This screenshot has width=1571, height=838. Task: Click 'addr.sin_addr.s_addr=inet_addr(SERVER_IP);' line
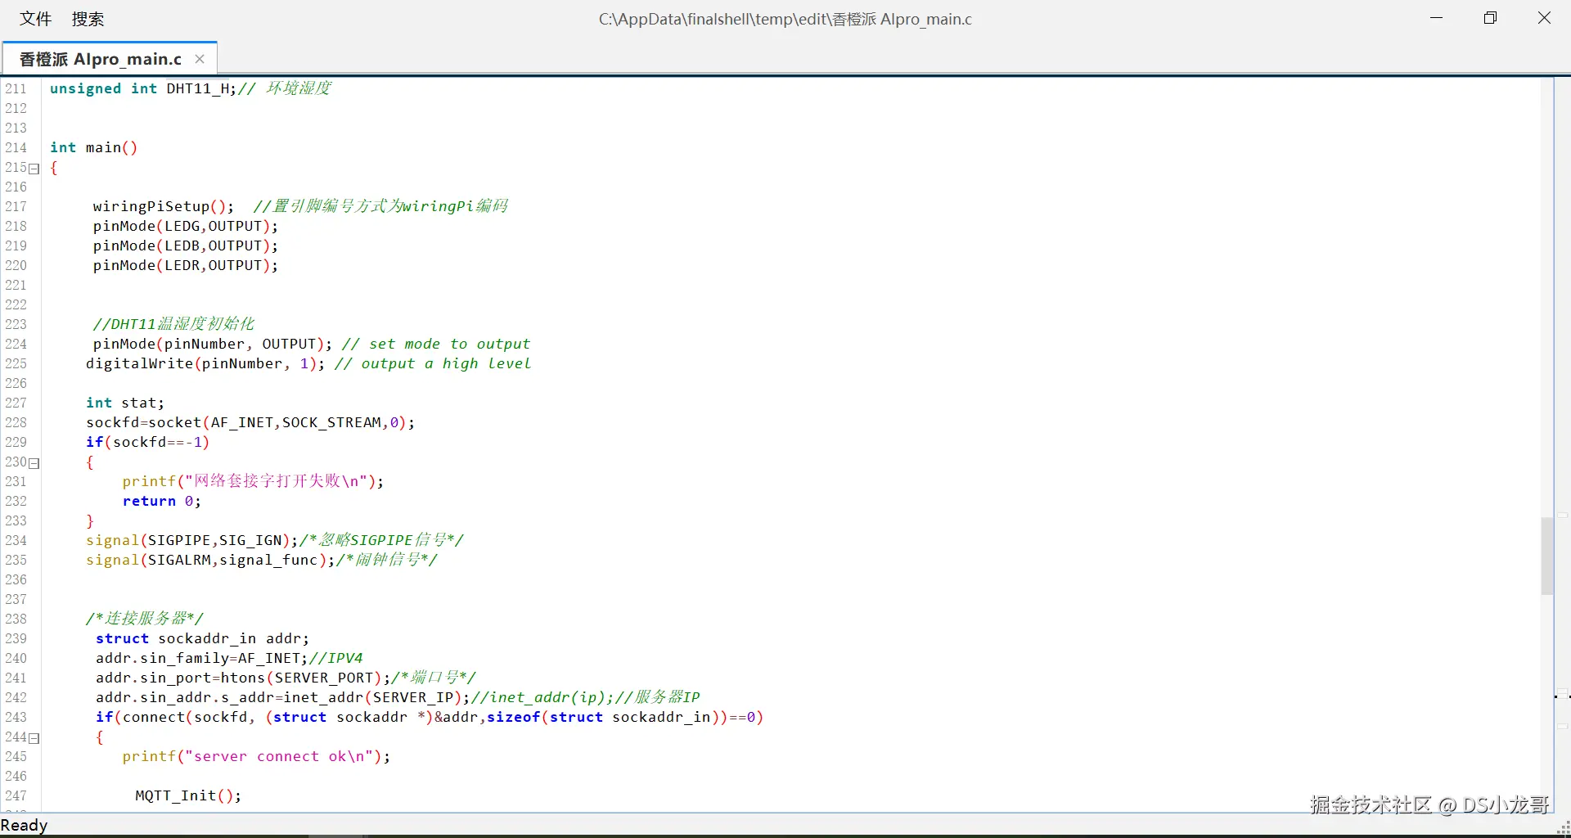(x=283, y=697)
